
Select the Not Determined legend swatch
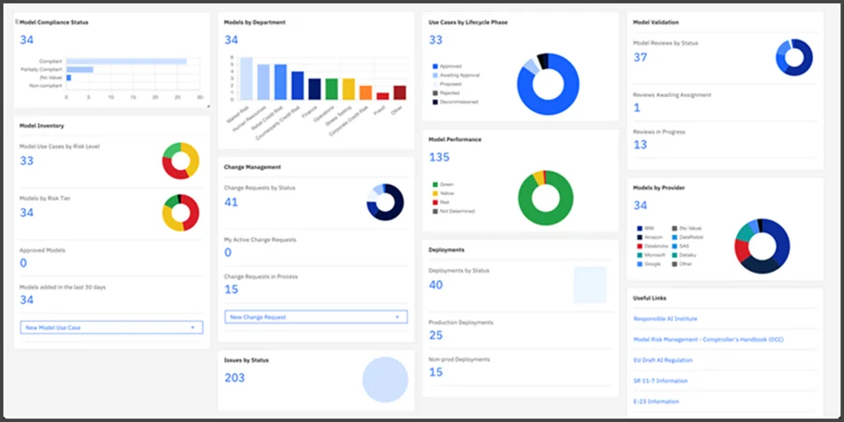tap(435, 211)
